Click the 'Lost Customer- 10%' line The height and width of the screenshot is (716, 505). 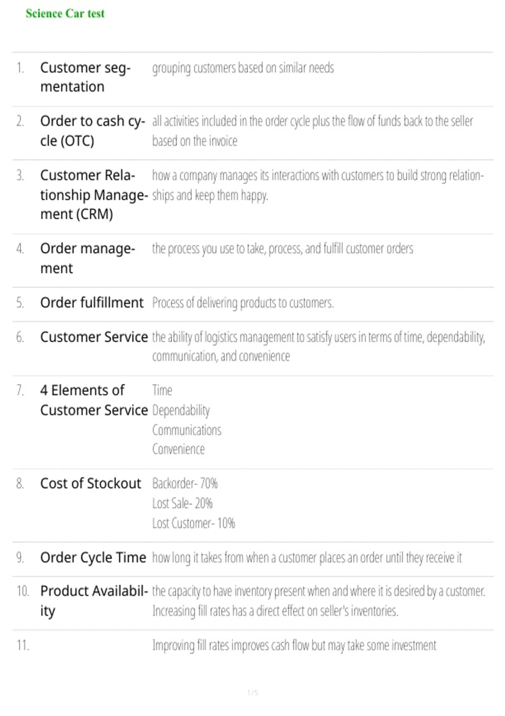[x=194, y=523]
